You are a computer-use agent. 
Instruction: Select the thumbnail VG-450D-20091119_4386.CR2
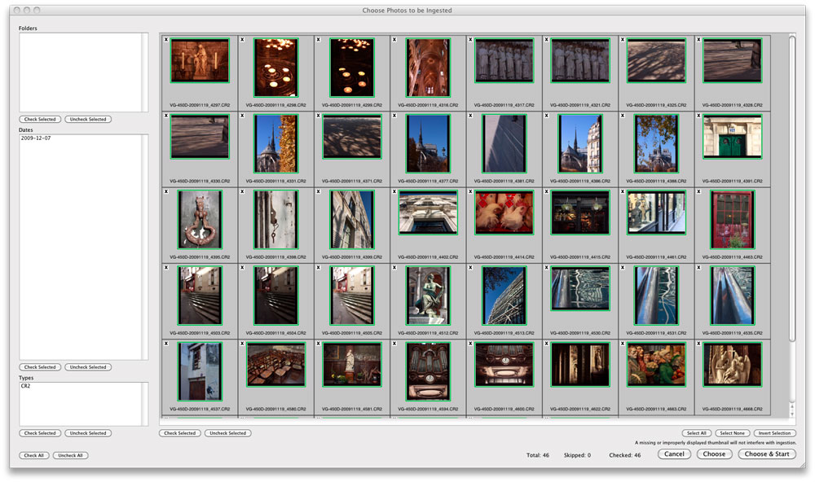(x=580, y=144)
